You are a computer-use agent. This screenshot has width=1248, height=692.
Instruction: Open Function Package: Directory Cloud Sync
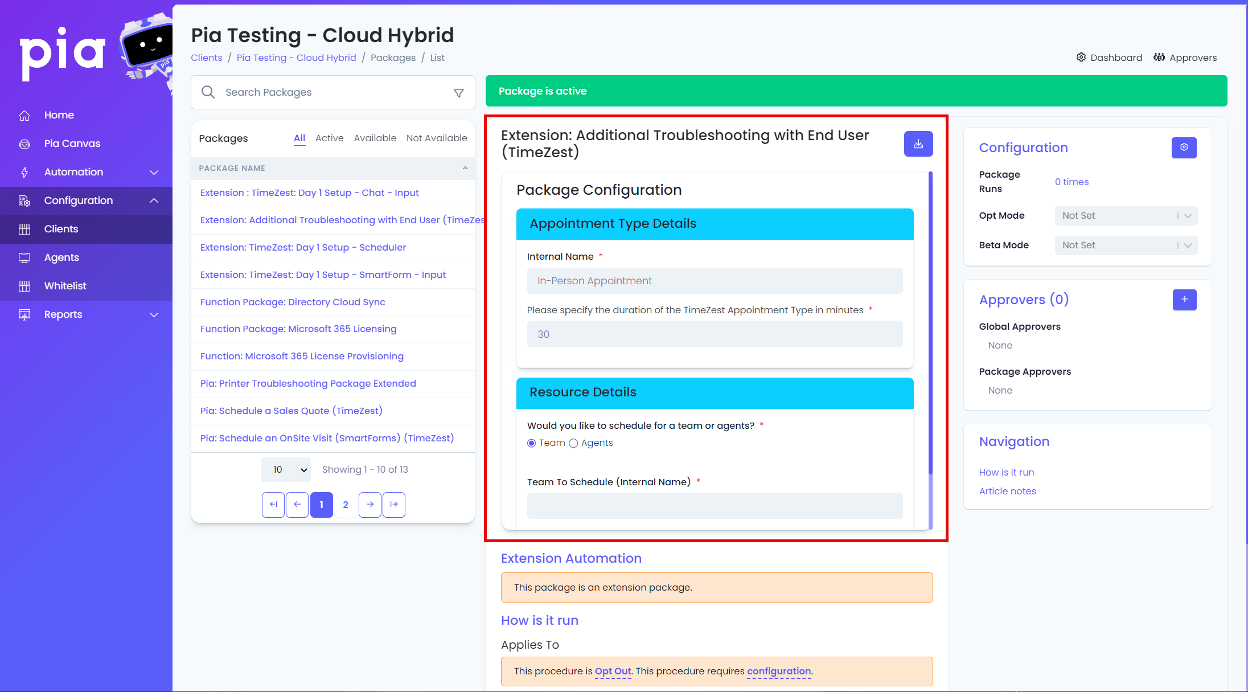click(x=293, y=302)
